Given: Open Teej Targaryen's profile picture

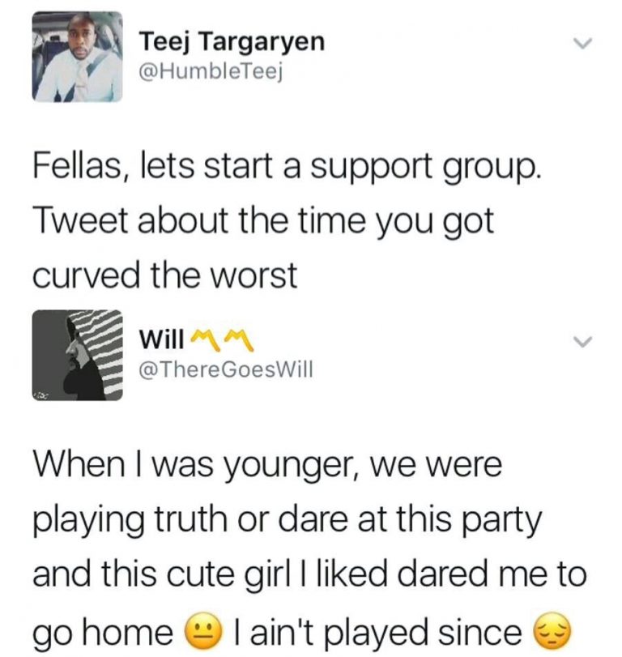Looking at the screenshot, I should pos(77,57).
